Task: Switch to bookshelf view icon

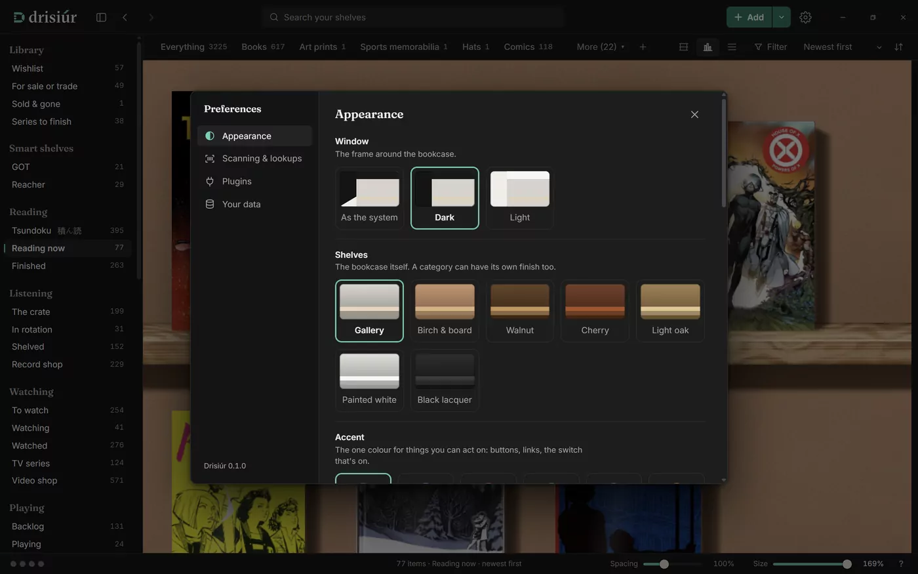Action: (x=708, y=47)
